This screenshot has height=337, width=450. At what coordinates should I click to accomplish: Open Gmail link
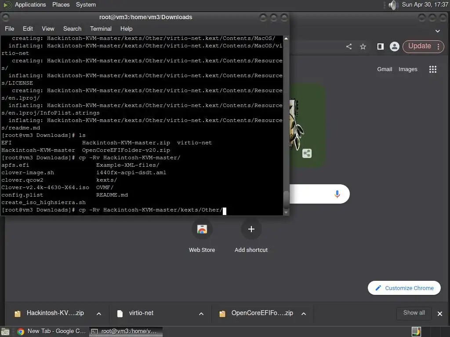tap(385, 69)
